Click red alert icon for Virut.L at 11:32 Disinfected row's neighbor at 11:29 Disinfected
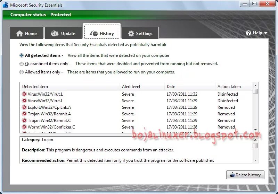 24,100
